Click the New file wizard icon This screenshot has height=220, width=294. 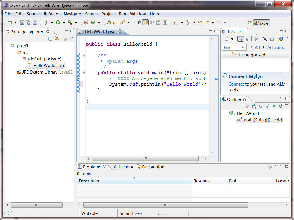click(10, 23)
